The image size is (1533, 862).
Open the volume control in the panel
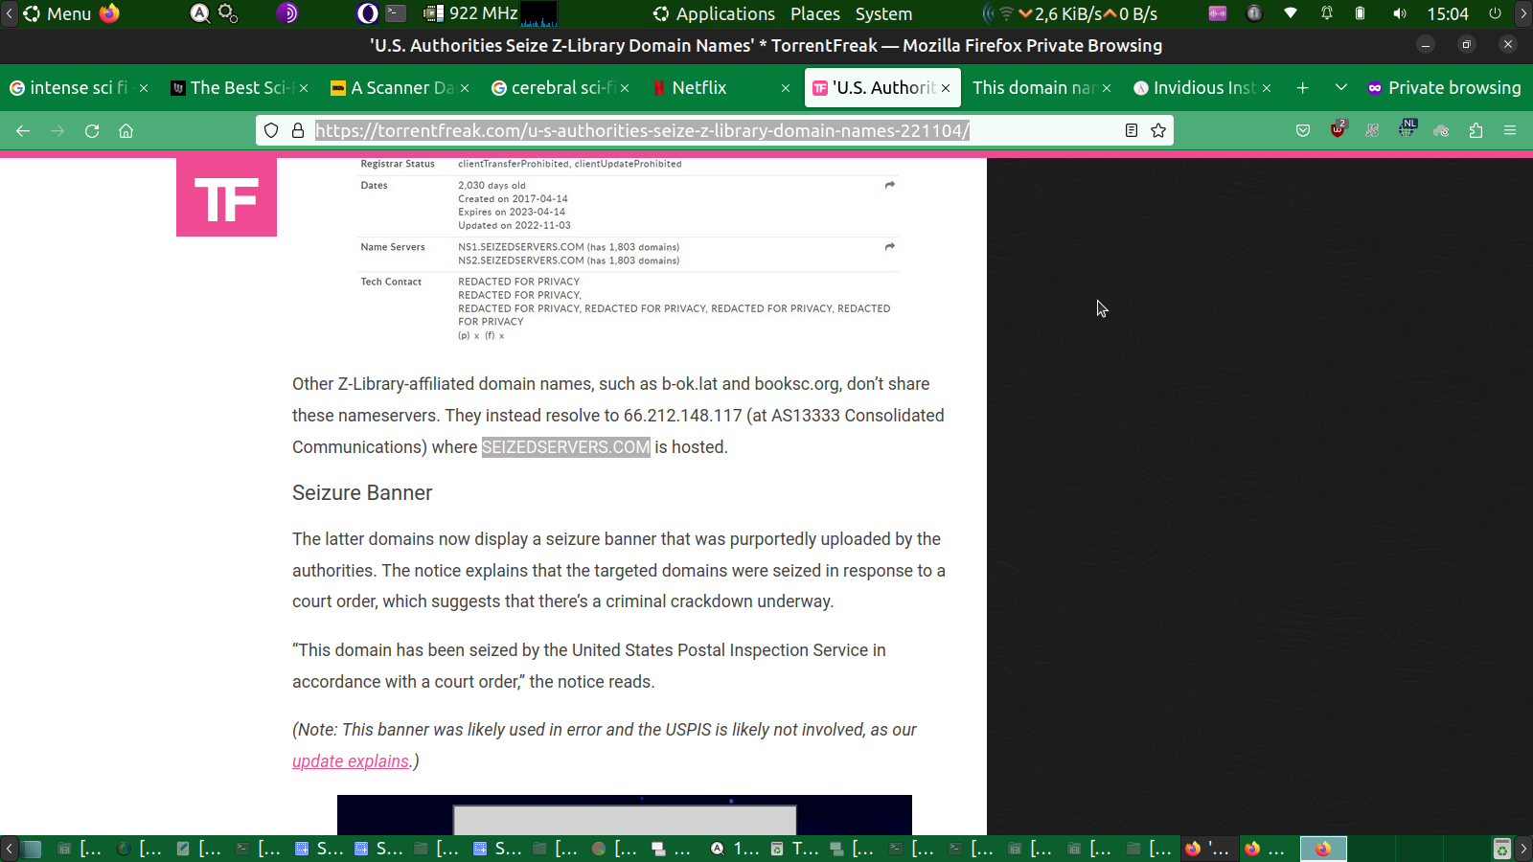(x=1400, y=13)
